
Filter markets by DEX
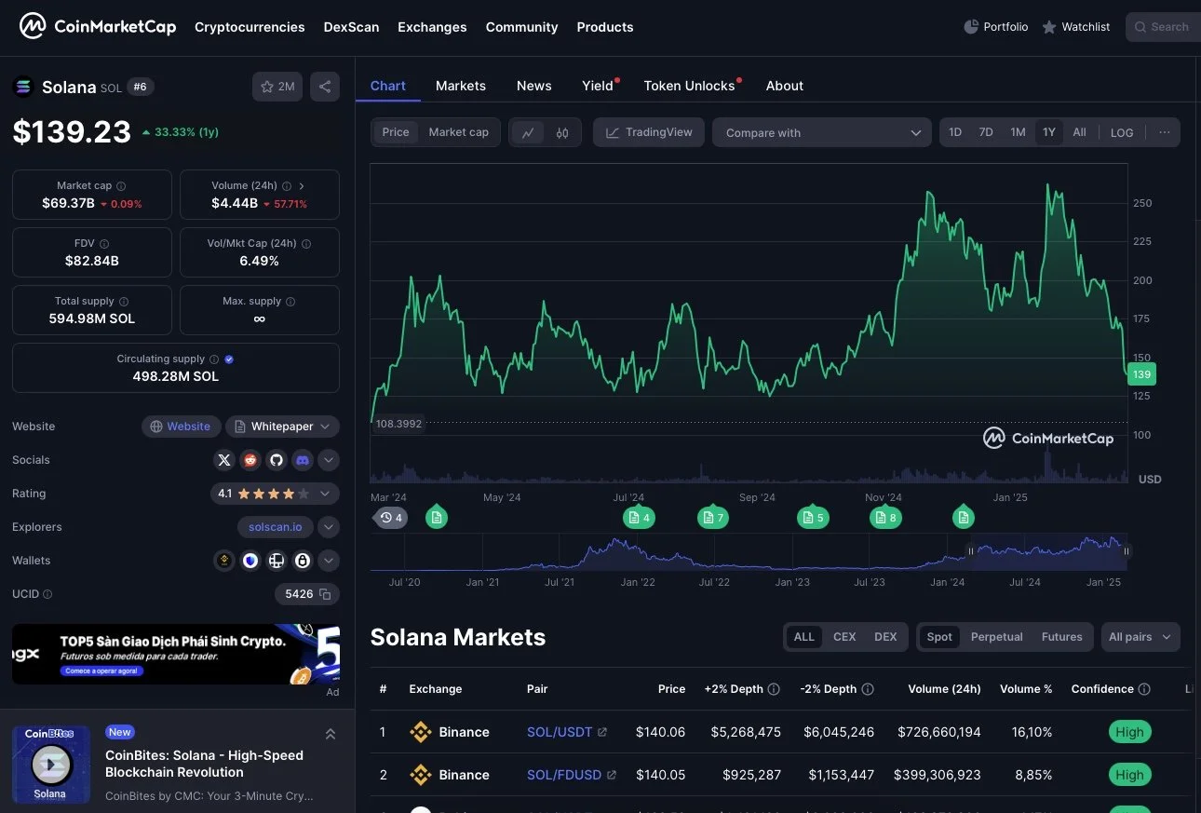[x=885, y=637]
